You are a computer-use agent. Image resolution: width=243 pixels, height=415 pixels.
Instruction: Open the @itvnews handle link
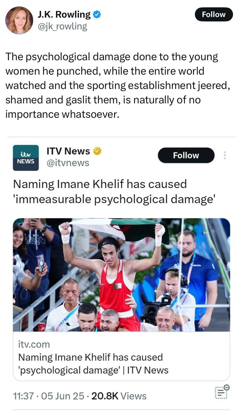click(x=68, y=163)
